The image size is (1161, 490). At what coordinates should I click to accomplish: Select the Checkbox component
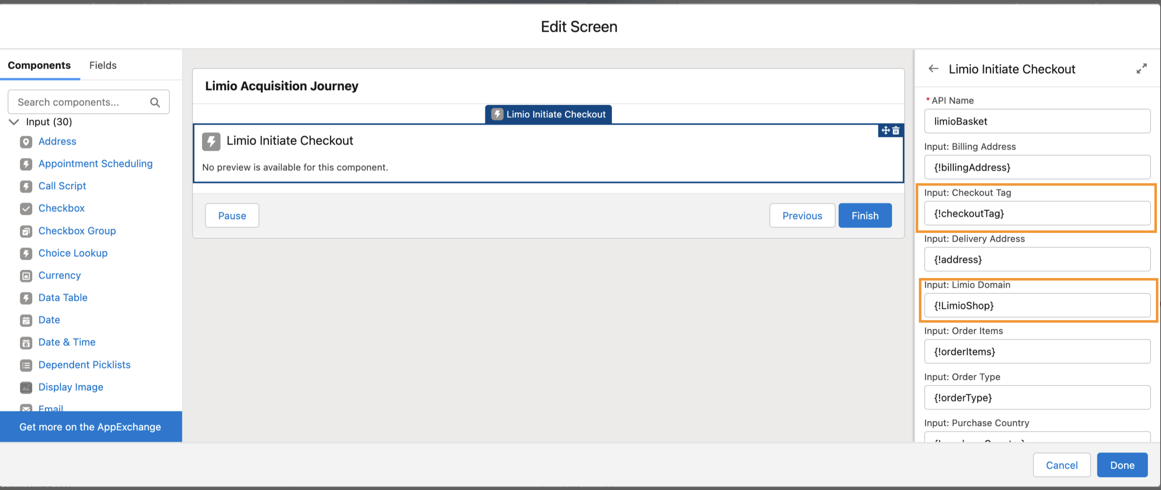(x=61, y=209)
